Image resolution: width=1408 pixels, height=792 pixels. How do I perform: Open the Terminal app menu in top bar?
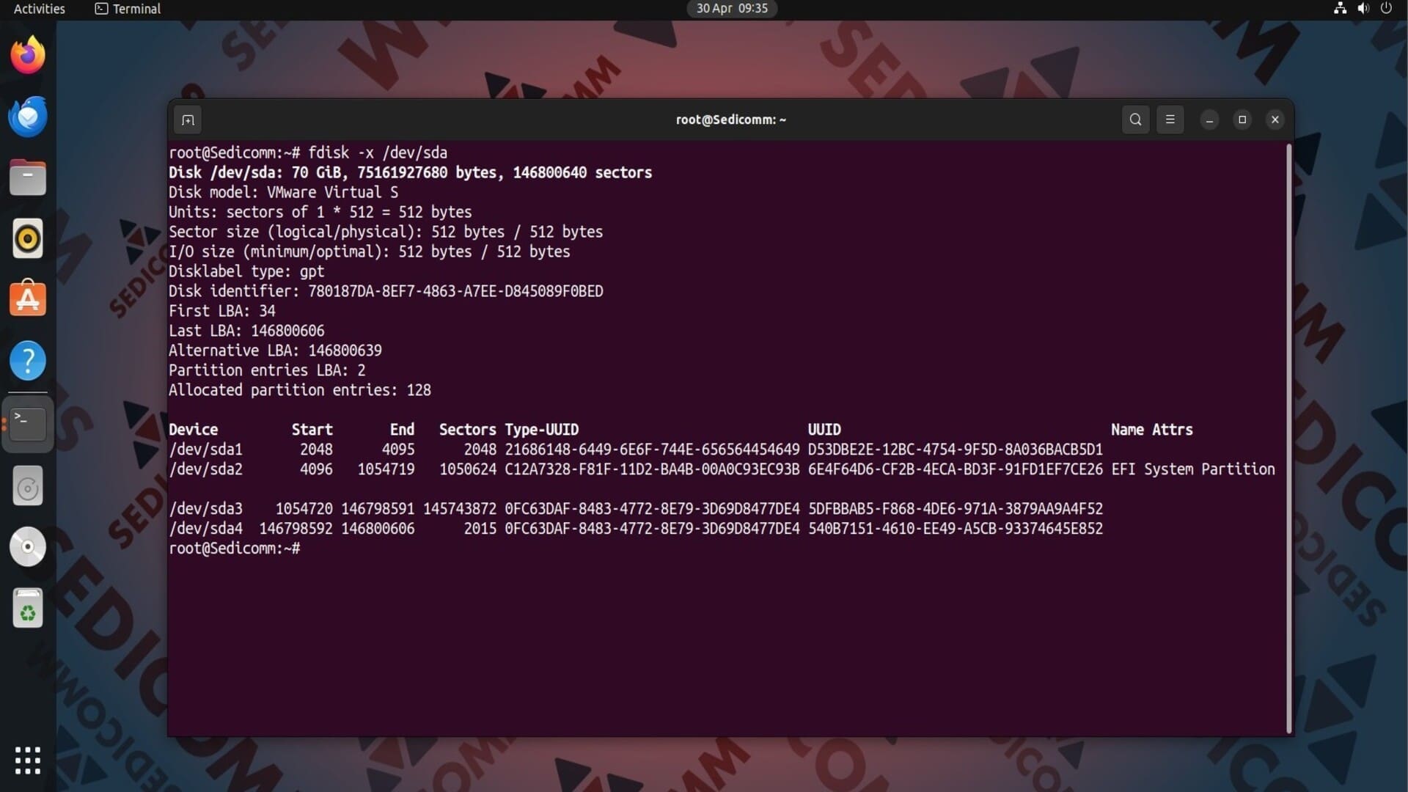pyautogui.click(x=128, y=9)
